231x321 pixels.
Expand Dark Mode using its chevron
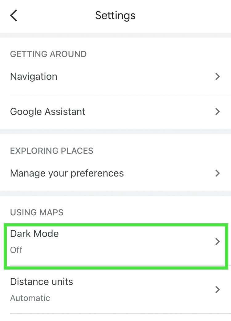tap(217, 242)
